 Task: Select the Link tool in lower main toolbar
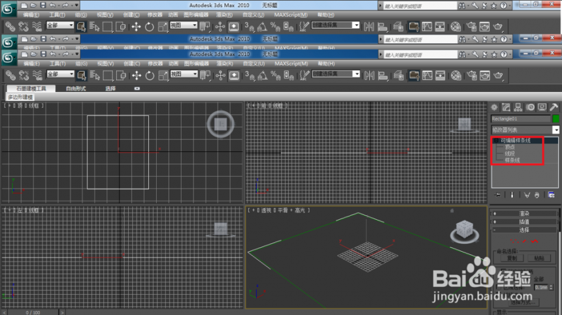[10, 76]
